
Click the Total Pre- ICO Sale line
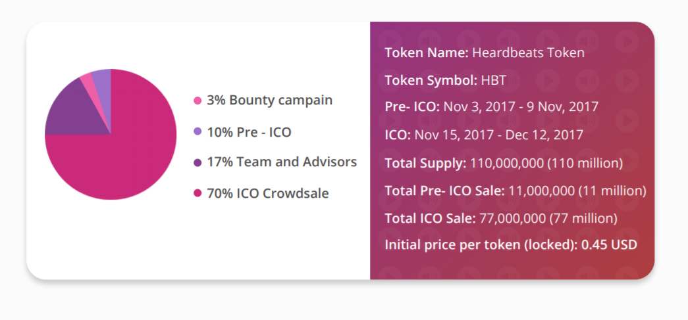[x=516, y=191]
